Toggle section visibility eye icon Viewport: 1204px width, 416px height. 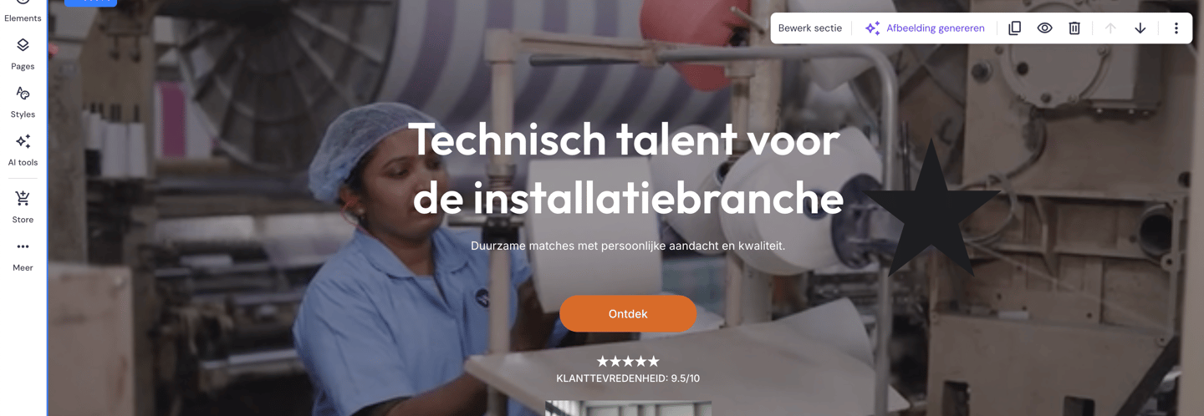(1044, 28)
